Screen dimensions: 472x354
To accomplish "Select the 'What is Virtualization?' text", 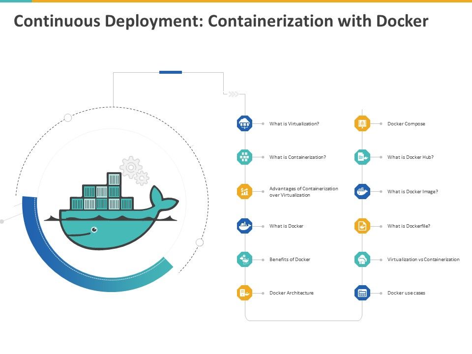I will [x=294, y=124].
